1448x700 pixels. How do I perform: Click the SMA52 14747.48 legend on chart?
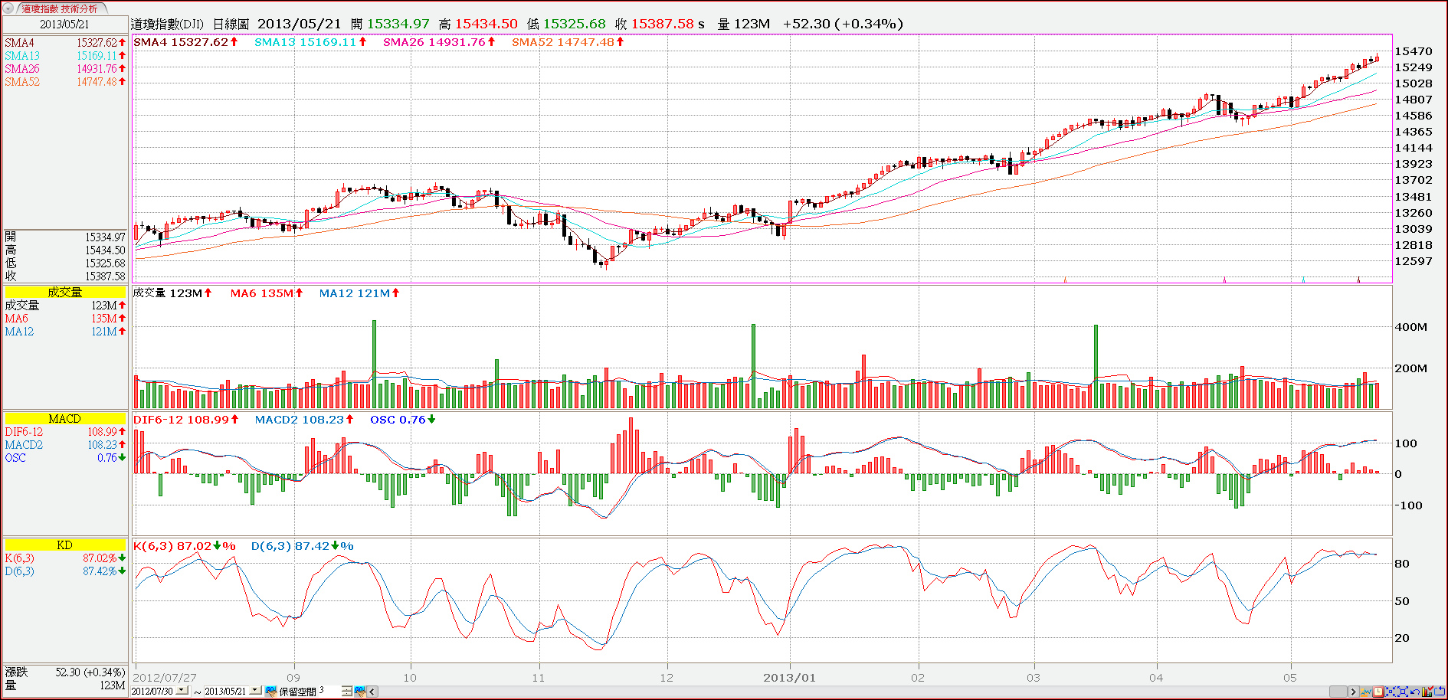click(568, 42)
